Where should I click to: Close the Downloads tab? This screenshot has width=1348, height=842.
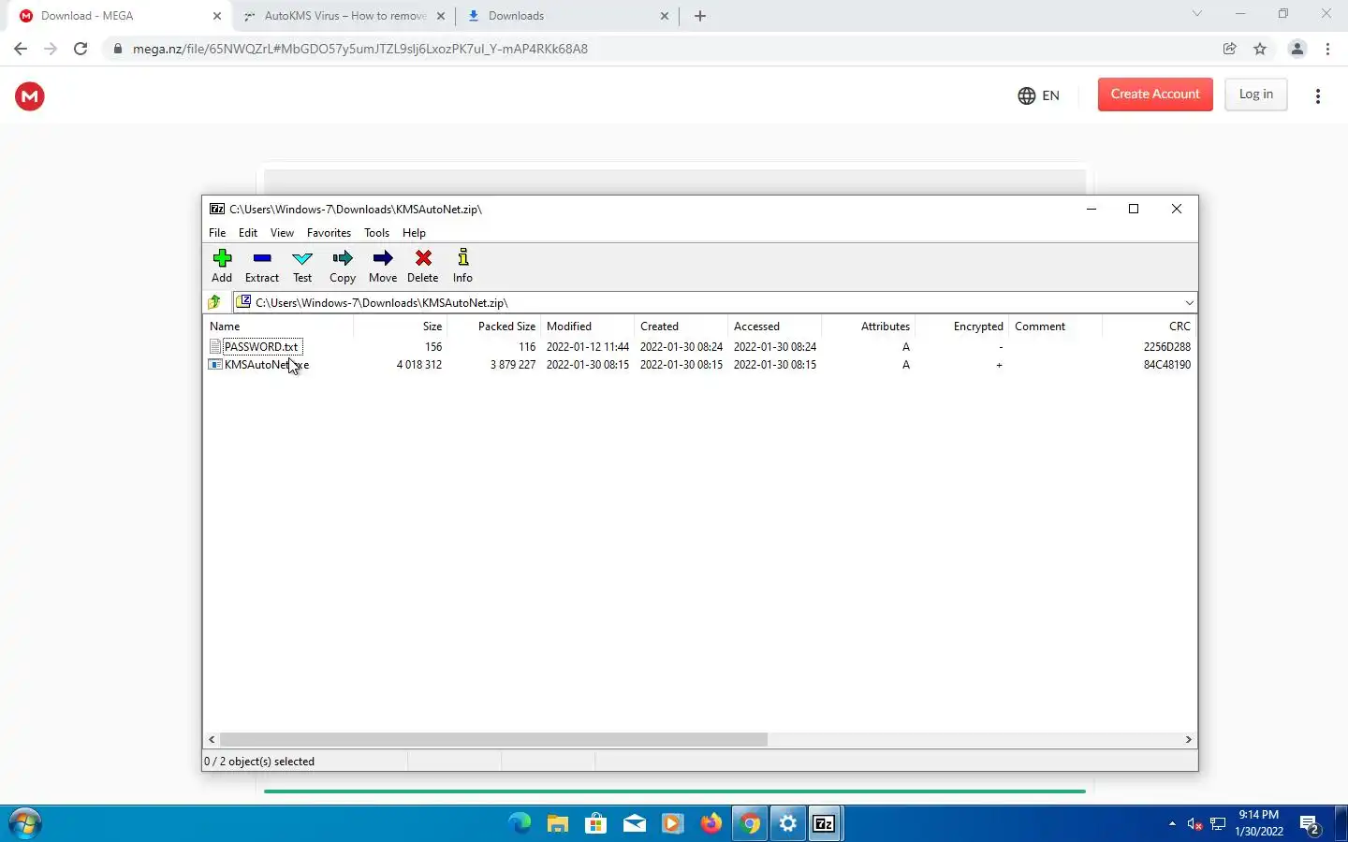(665, 16)
